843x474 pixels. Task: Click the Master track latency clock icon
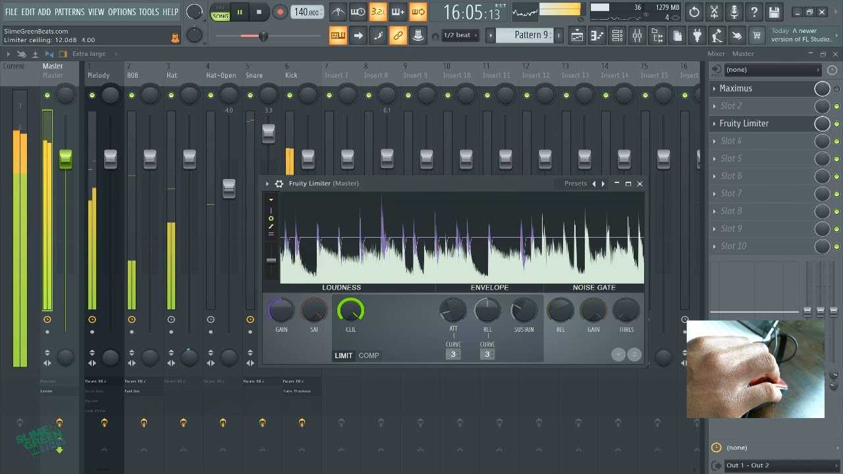coord(47,319)
